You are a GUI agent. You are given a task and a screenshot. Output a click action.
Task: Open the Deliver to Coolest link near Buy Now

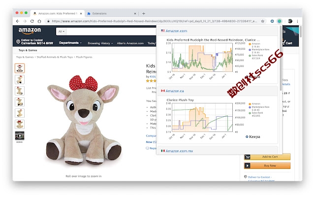(259, 177)
